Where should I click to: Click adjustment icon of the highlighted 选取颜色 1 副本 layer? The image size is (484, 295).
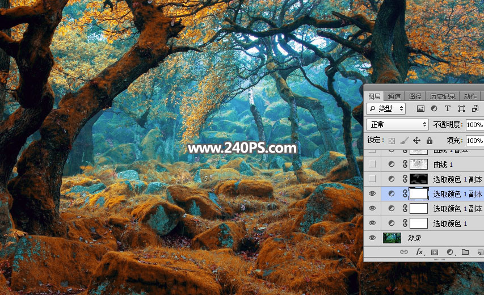point(392,193)
